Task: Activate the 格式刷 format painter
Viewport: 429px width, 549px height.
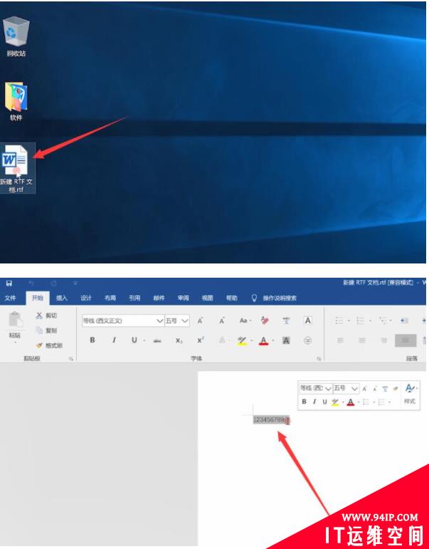Action: (49, 345)
